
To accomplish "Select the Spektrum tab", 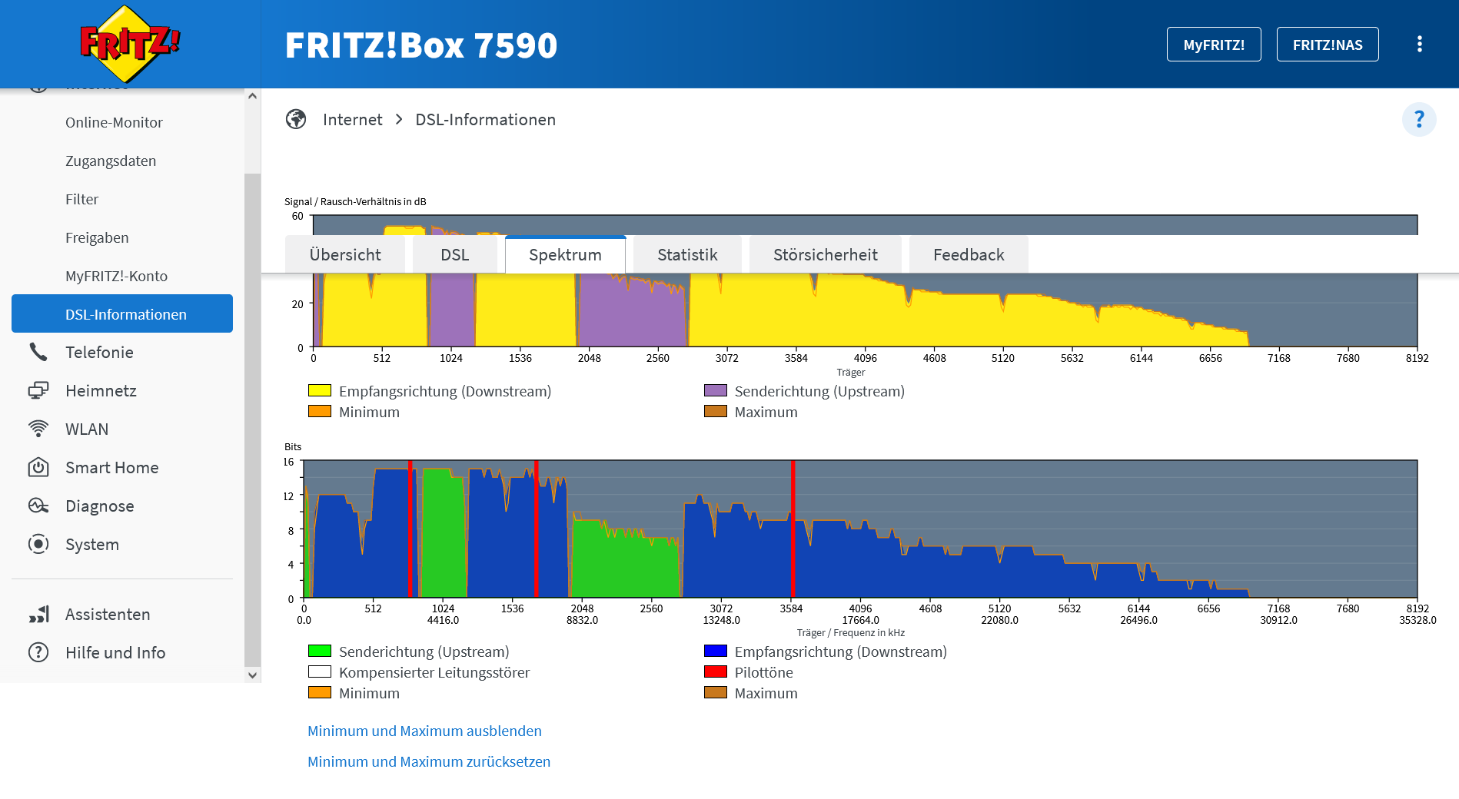I will click(x=565, y=254).
